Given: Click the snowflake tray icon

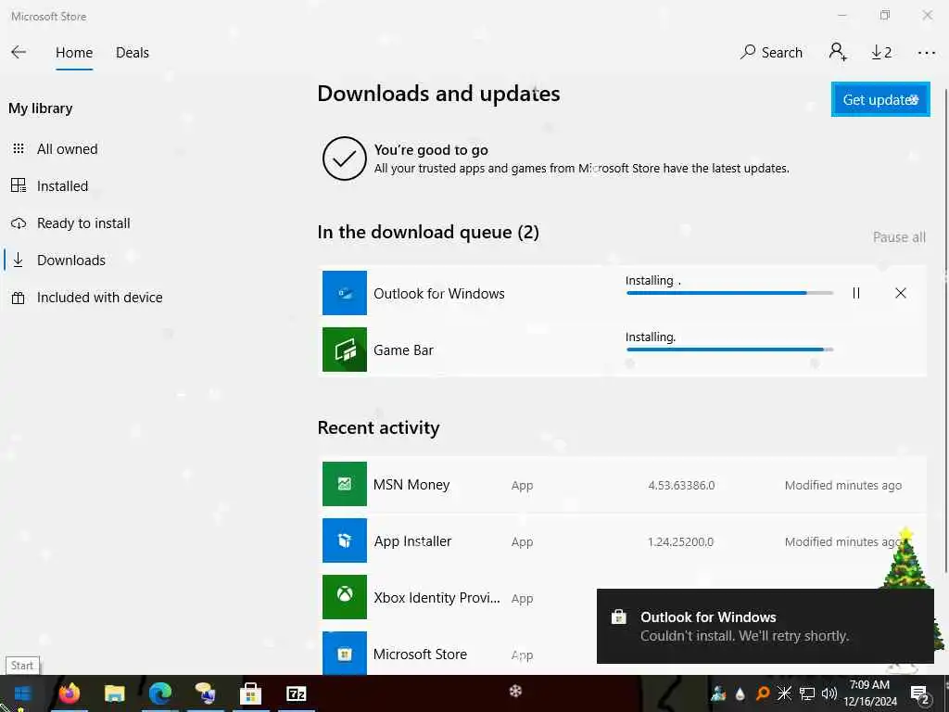Looking at the screenshot, I should tap(784, 693).
